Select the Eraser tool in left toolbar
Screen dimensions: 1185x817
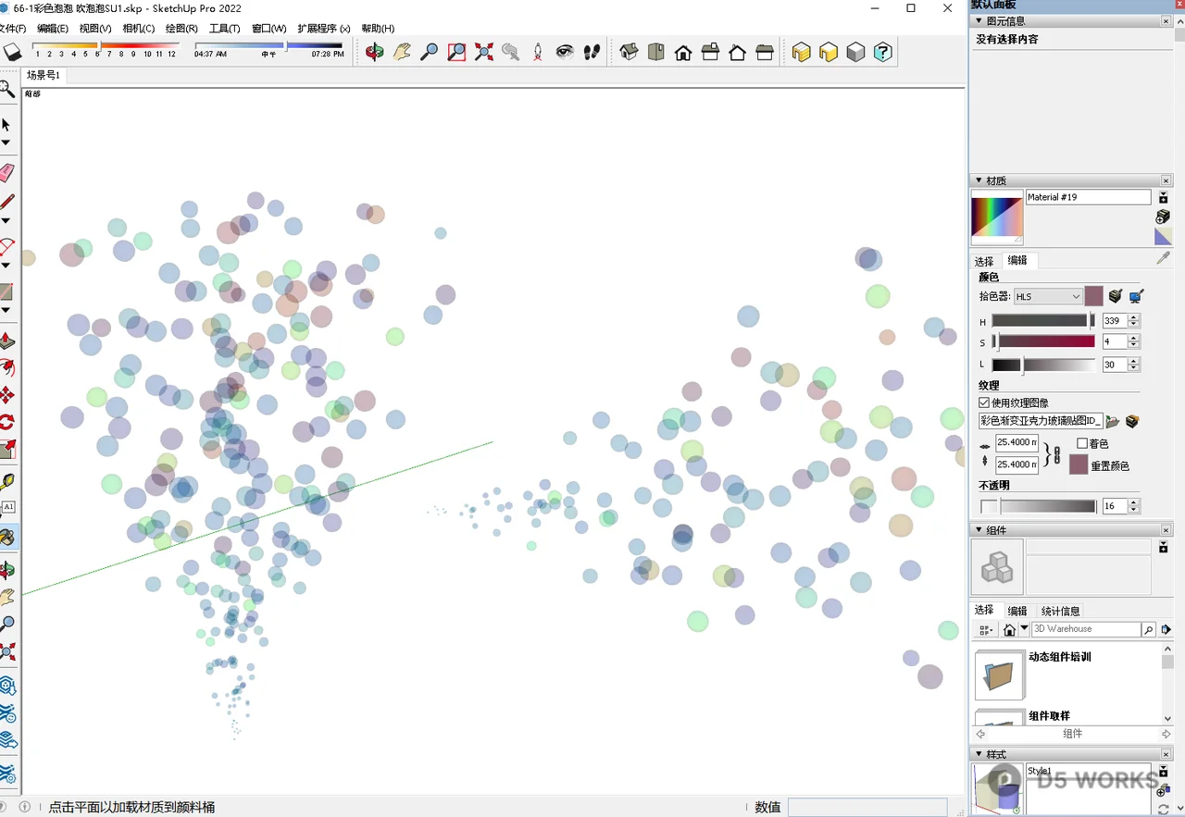pos(7,172)
